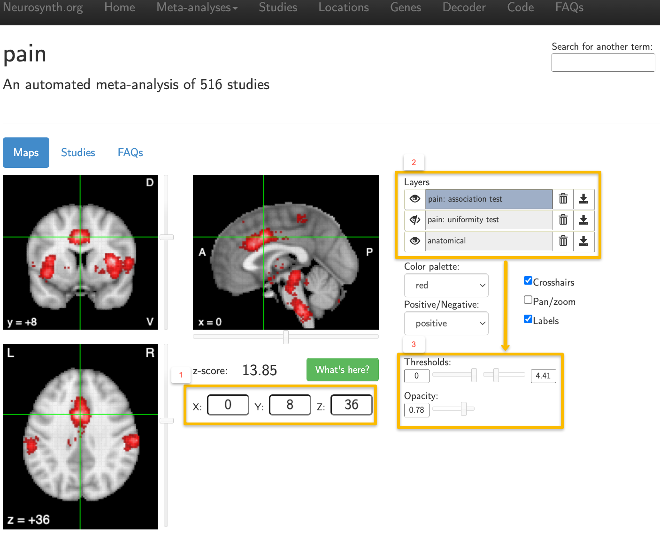Screen dimensions: 660x536
Task: Open the Code page
Action: 521,8
